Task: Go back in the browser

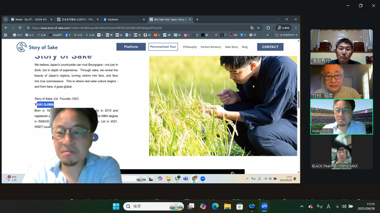Action: click(x=6, y=28)
